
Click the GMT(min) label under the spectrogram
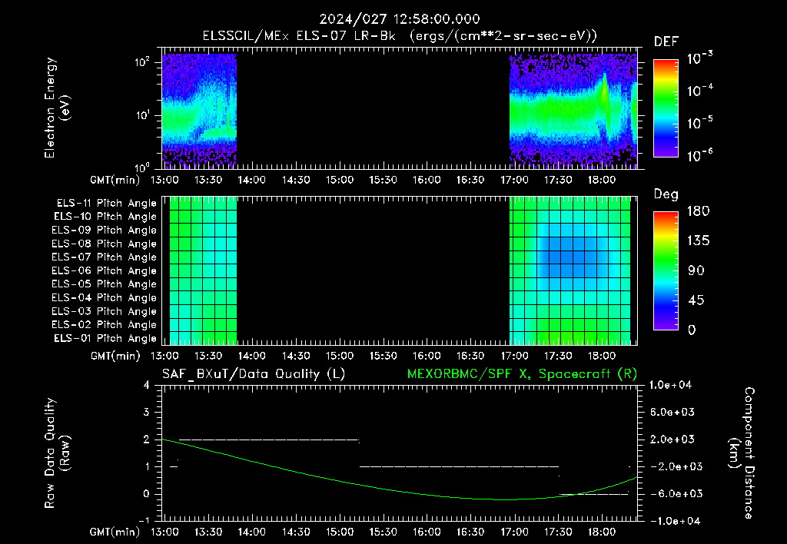(115, 180)
